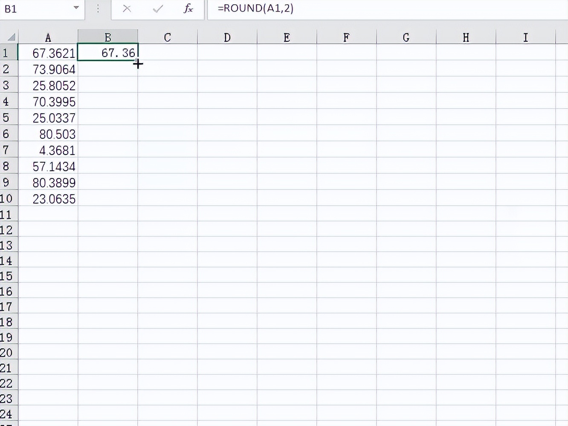The width and height of the screenshot is (568, 426).
Task: Select row 12 header
Action: (x=9, y=230)
